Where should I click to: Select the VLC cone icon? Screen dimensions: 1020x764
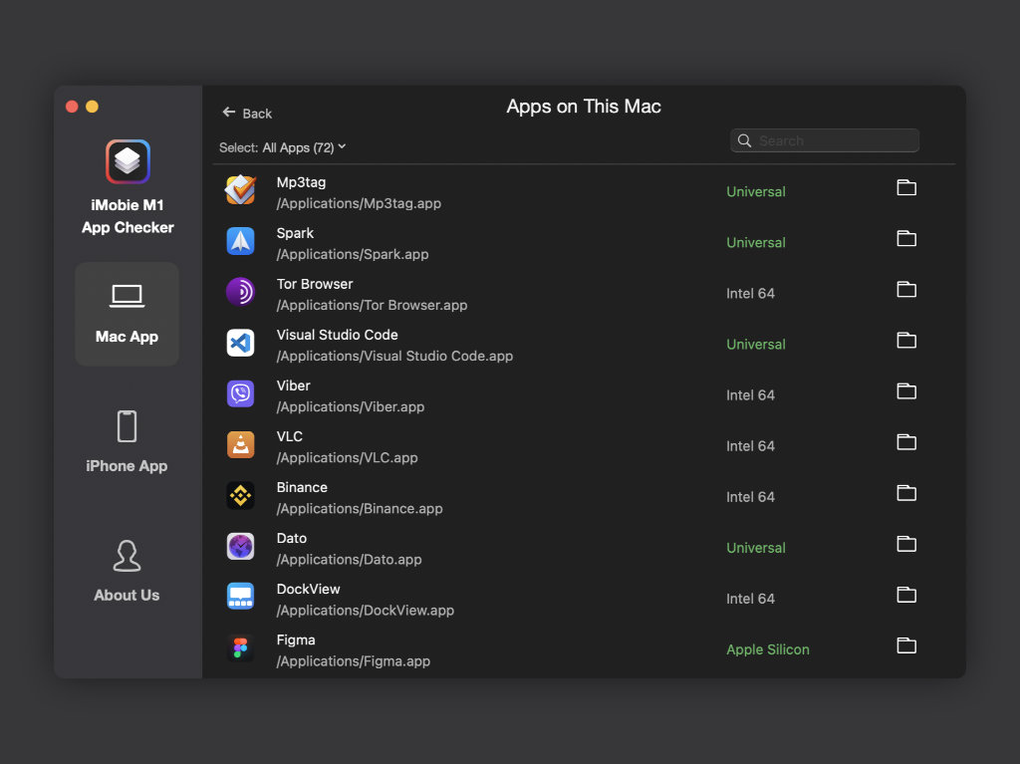(x=240, y=445)
